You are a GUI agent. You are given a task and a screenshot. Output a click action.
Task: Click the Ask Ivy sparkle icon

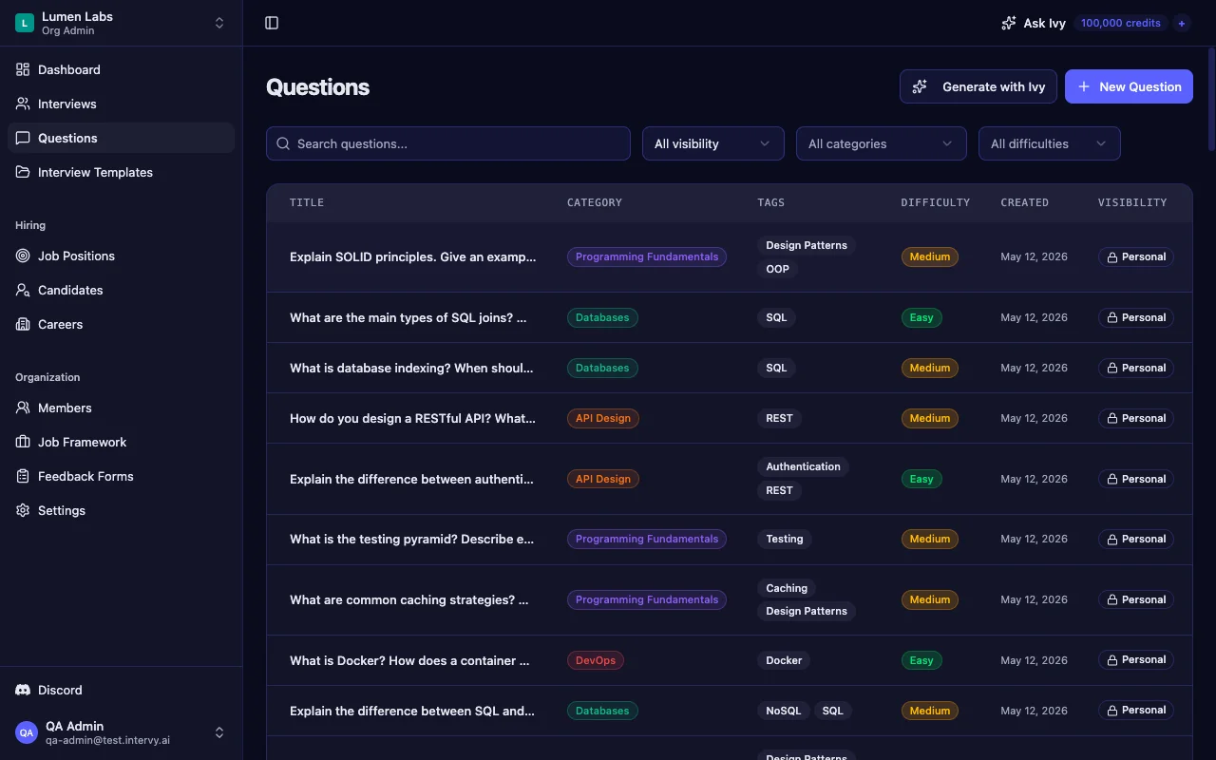1009,23
